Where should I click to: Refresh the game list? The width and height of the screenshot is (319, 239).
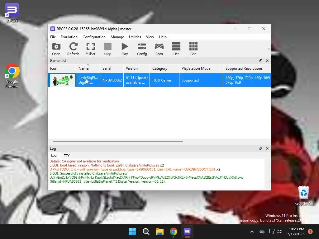tap(73, 49)
